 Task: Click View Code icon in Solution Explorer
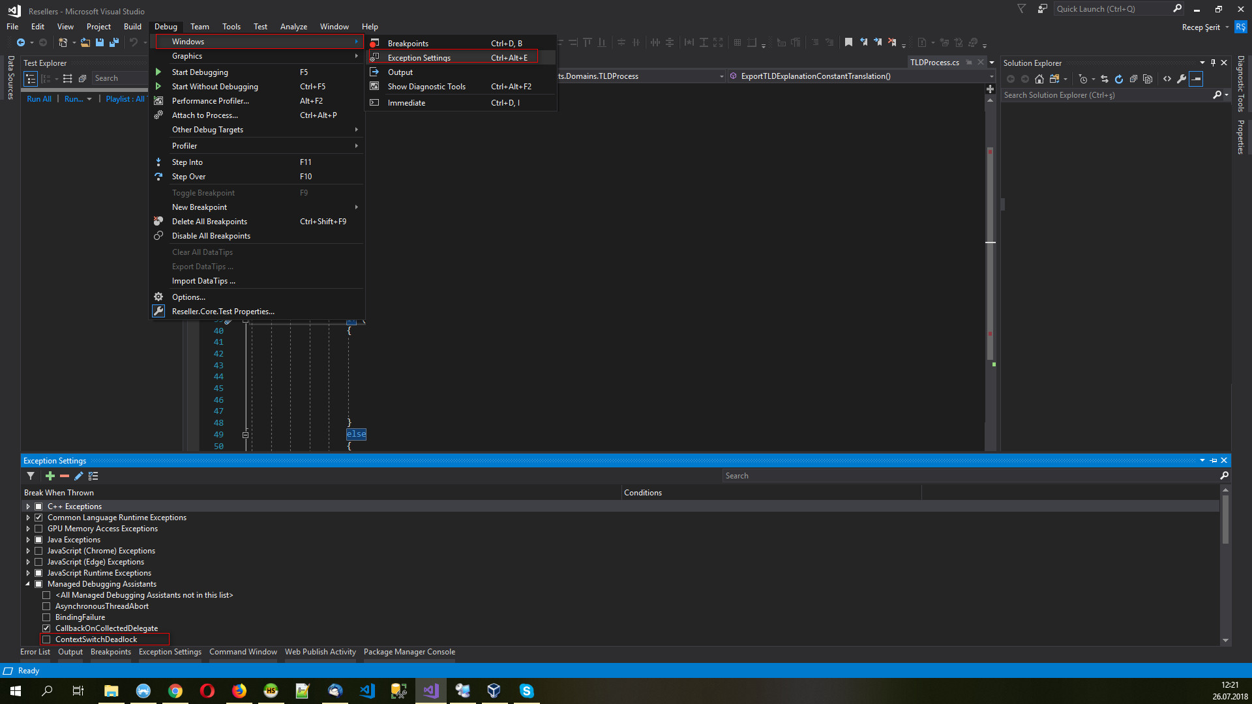tap(1167, 80)
